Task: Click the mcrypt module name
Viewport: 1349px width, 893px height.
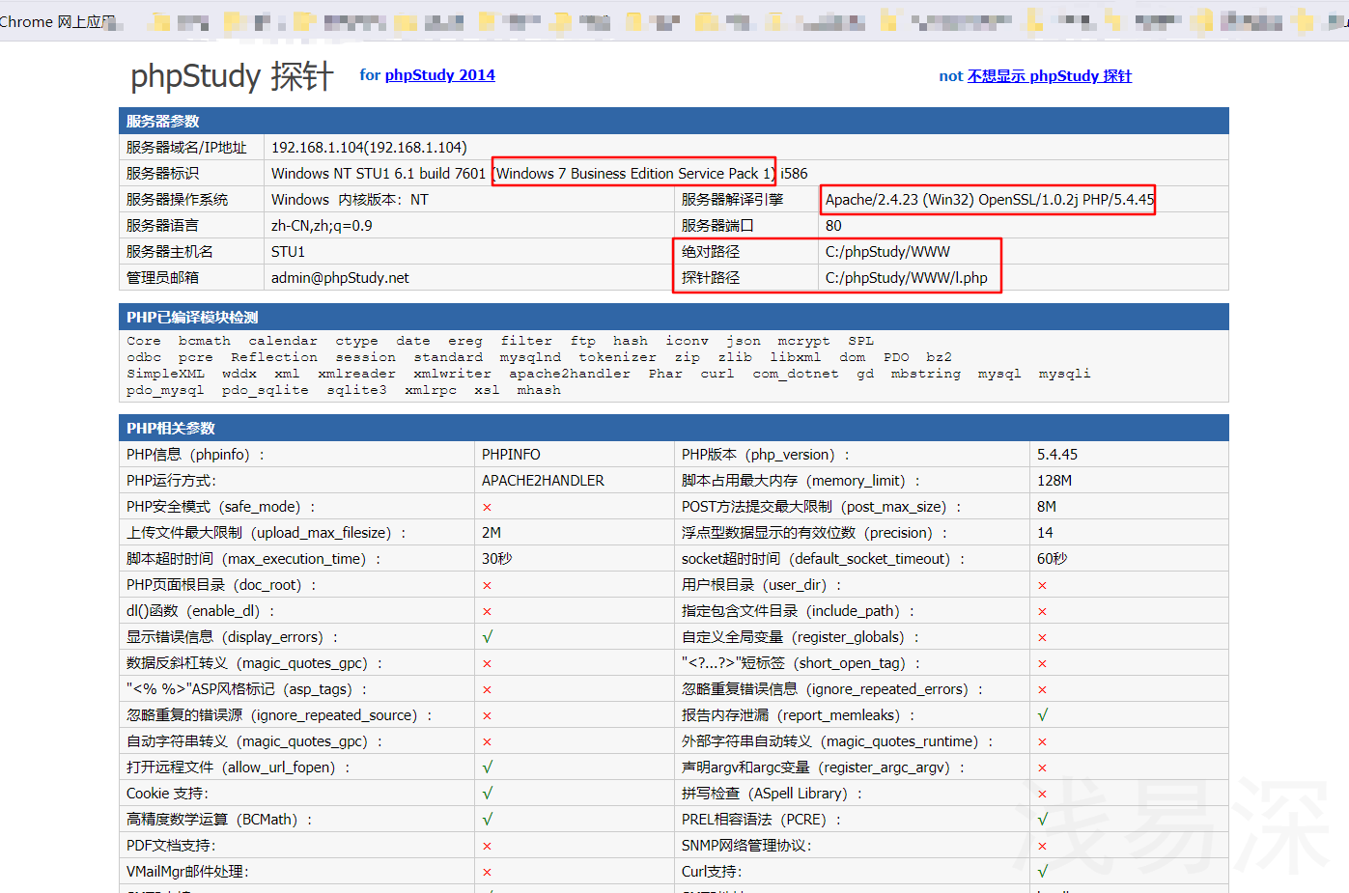Action: 803,341
